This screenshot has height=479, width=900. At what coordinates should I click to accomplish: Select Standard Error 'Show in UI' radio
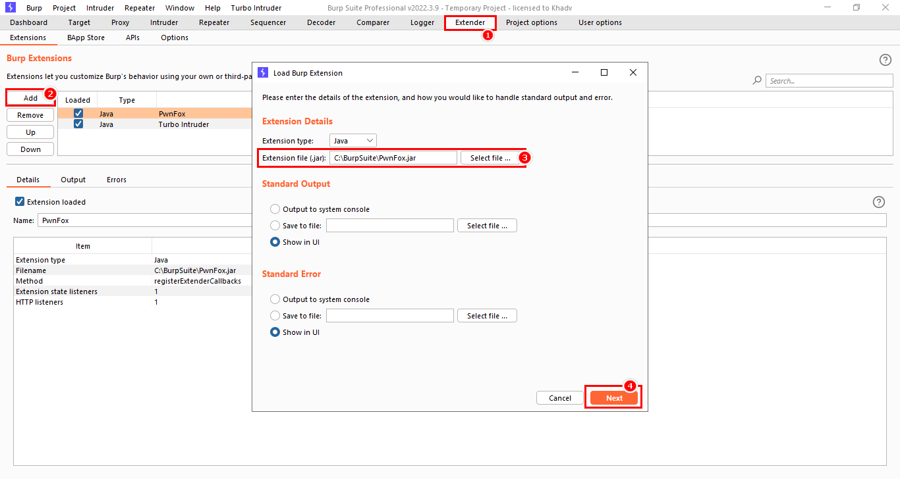click(275, 332)
